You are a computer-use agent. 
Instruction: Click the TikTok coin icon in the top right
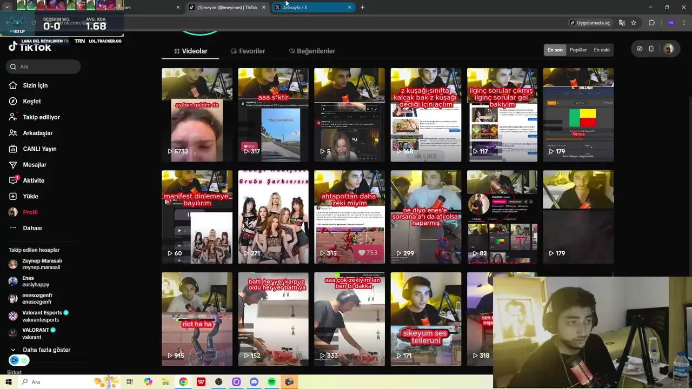(x=640, y=49)
